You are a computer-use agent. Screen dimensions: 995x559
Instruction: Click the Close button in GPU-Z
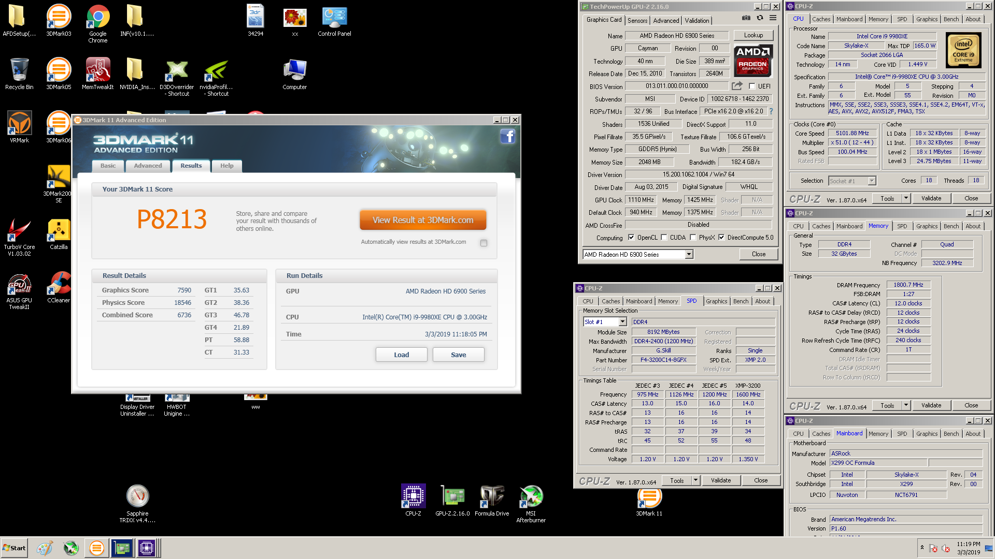click(x=759, y=254)
